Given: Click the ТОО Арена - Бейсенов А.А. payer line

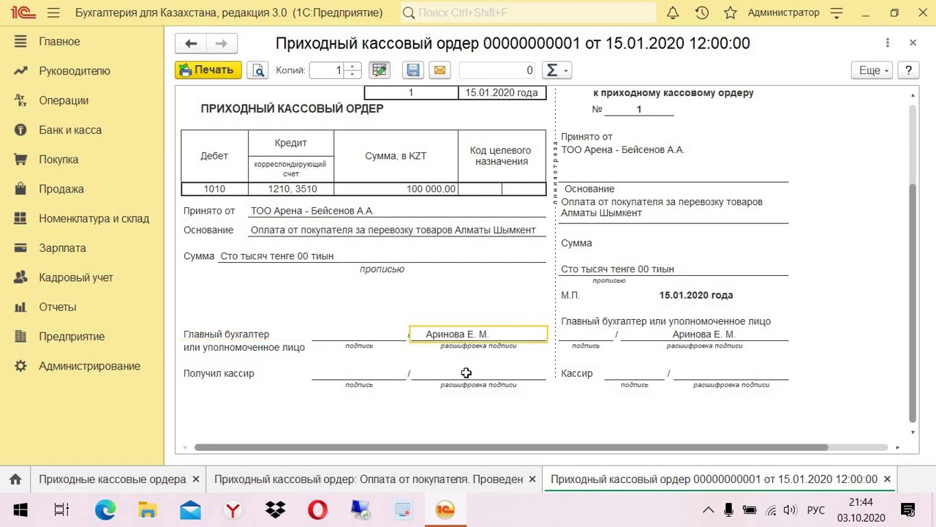Looking at the screenshot, I should point(398,211).
